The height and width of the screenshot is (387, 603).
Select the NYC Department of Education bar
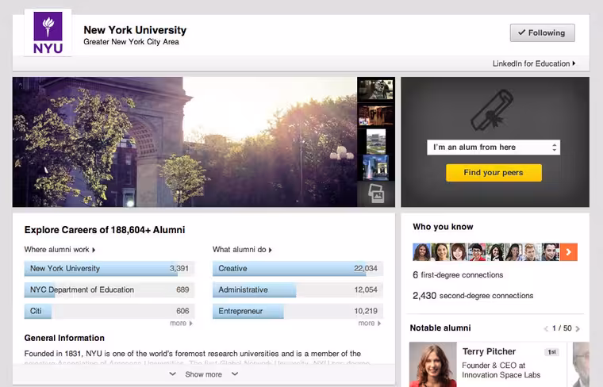(x=109, y=289)
